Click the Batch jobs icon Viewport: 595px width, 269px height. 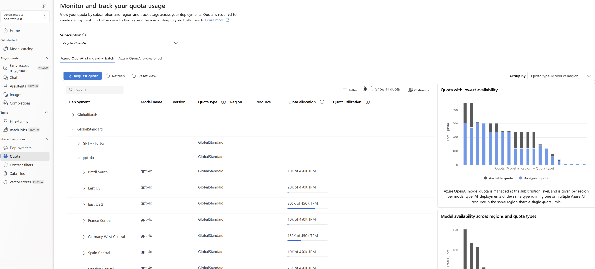click(x=5, y=130)
